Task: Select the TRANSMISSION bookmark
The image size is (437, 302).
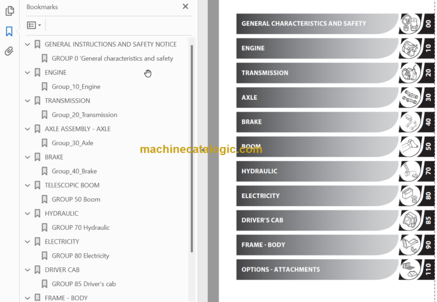Action: tap(67, 100)
